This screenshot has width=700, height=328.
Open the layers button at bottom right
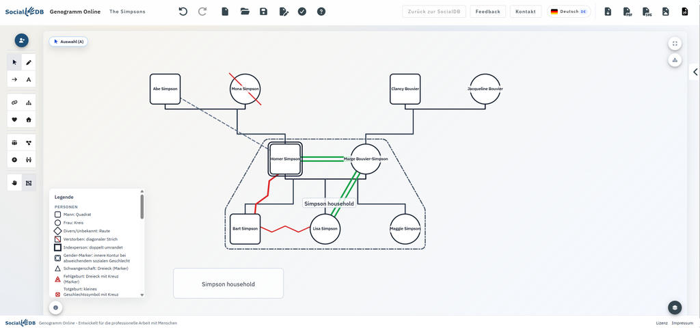pyautogui.click(x=675, y=307)
